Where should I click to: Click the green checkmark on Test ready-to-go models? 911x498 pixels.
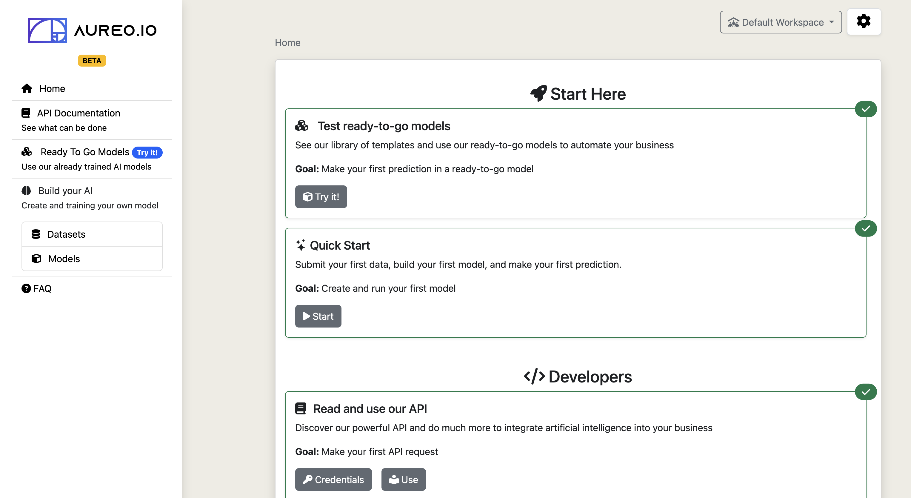[x=865, y=109]
